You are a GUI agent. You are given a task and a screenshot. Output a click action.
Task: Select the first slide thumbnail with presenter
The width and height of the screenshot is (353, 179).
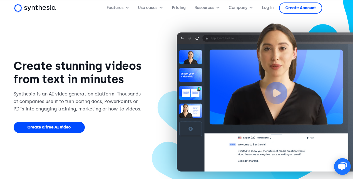(x=191, y=57)
